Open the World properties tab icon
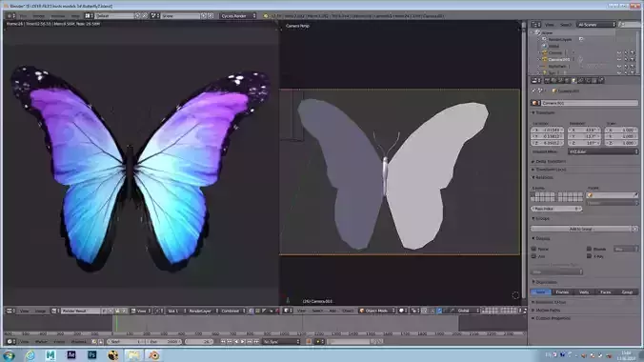 567,81
